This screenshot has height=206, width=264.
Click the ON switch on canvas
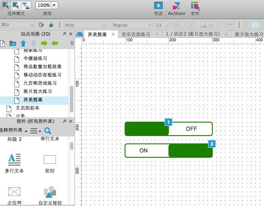click(168, 150)
